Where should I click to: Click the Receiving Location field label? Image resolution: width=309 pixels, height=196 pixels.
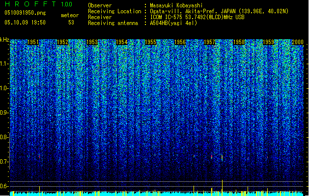point(114,11)
